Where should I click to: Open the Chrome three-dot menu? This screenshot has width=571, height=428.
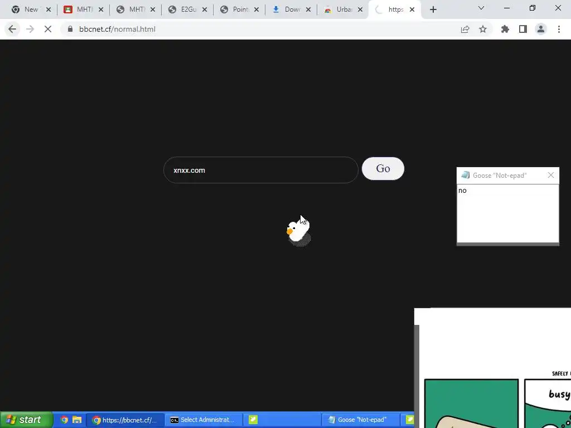click(559, 29)
